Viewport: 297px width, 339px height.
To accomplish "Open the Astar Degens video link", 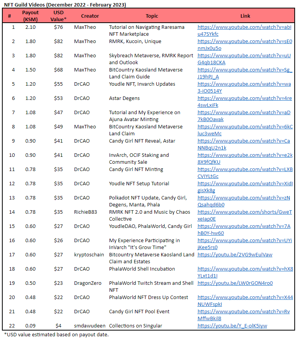I will coord(244,101).
